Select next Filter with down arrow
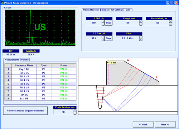Viewport: 179px width, 129px height. point(141,40)
